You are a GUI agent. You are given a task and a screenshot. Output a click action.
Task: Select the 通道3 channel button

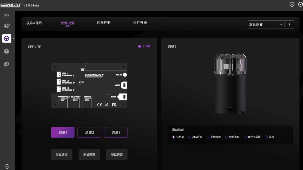pos(116,132)
